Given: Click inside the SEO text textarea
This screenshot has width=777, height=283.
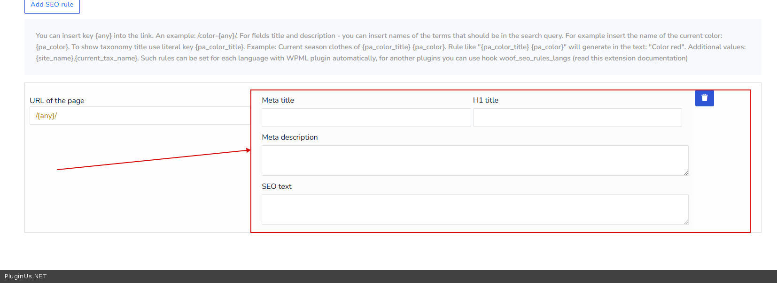Looking at the screenshot, I should (474, 209).
